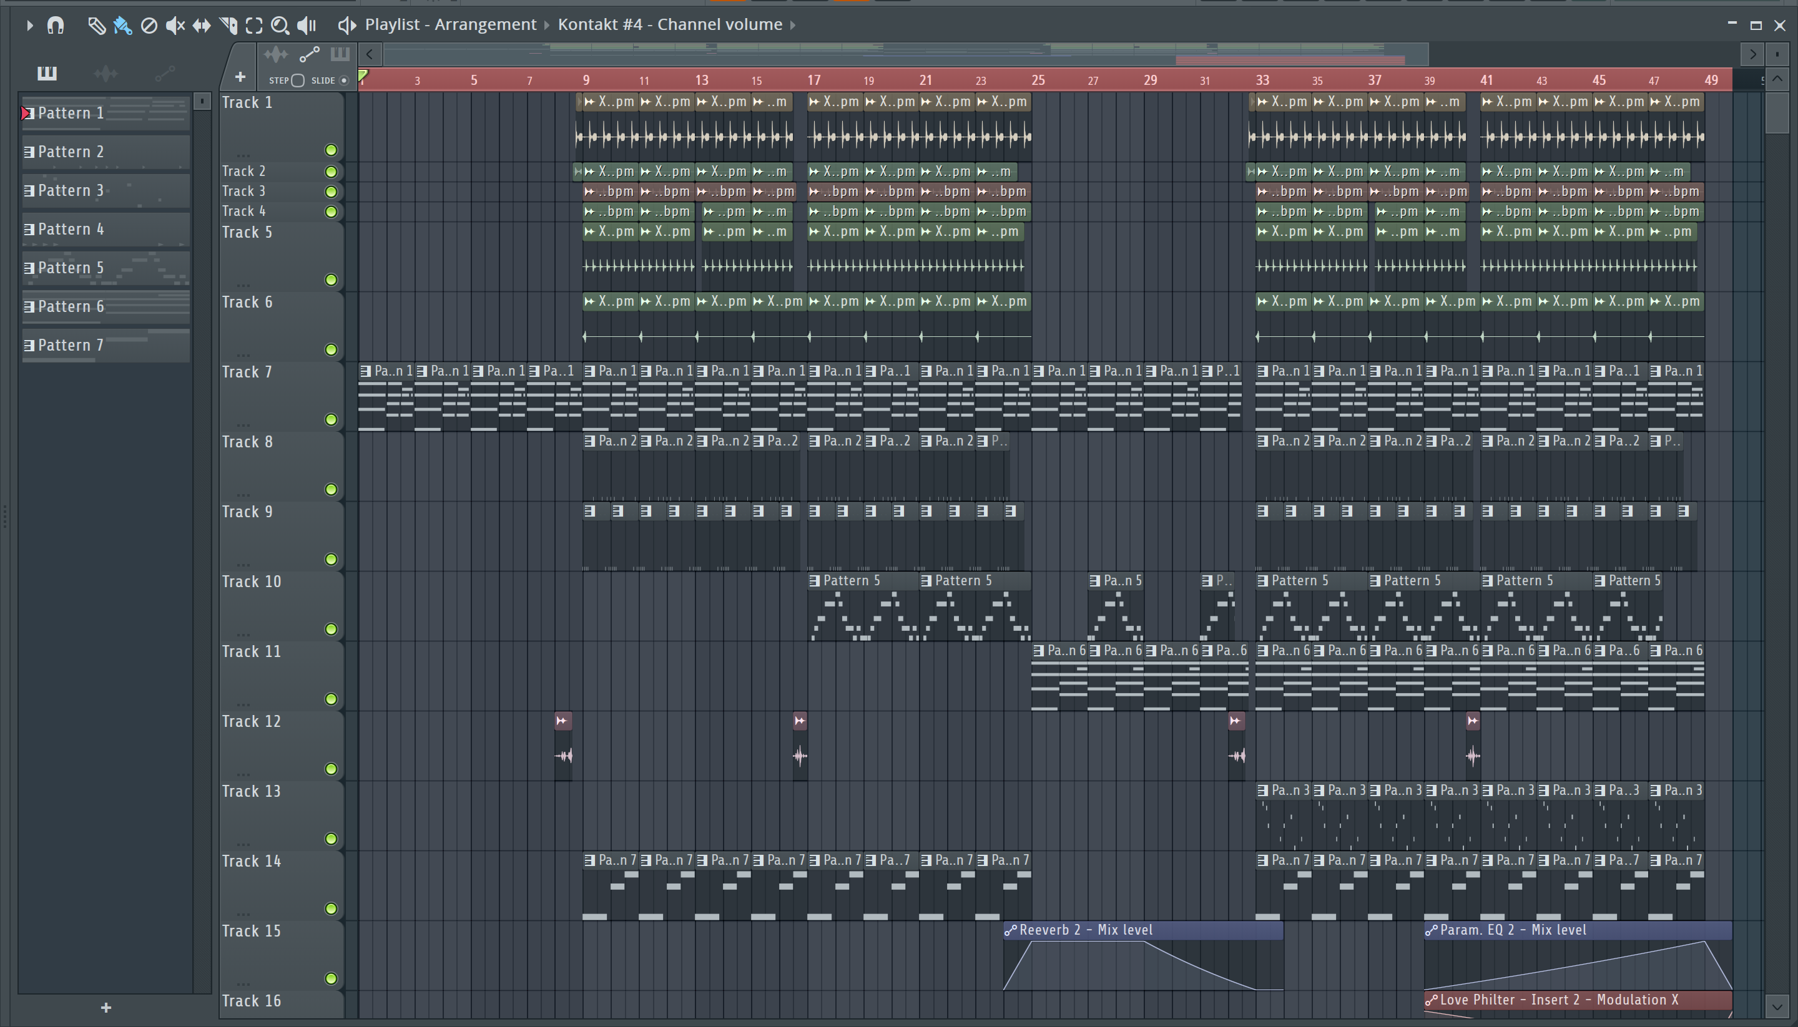
Task: Select the Playback speaker tool
Action: tap(307, 26)
